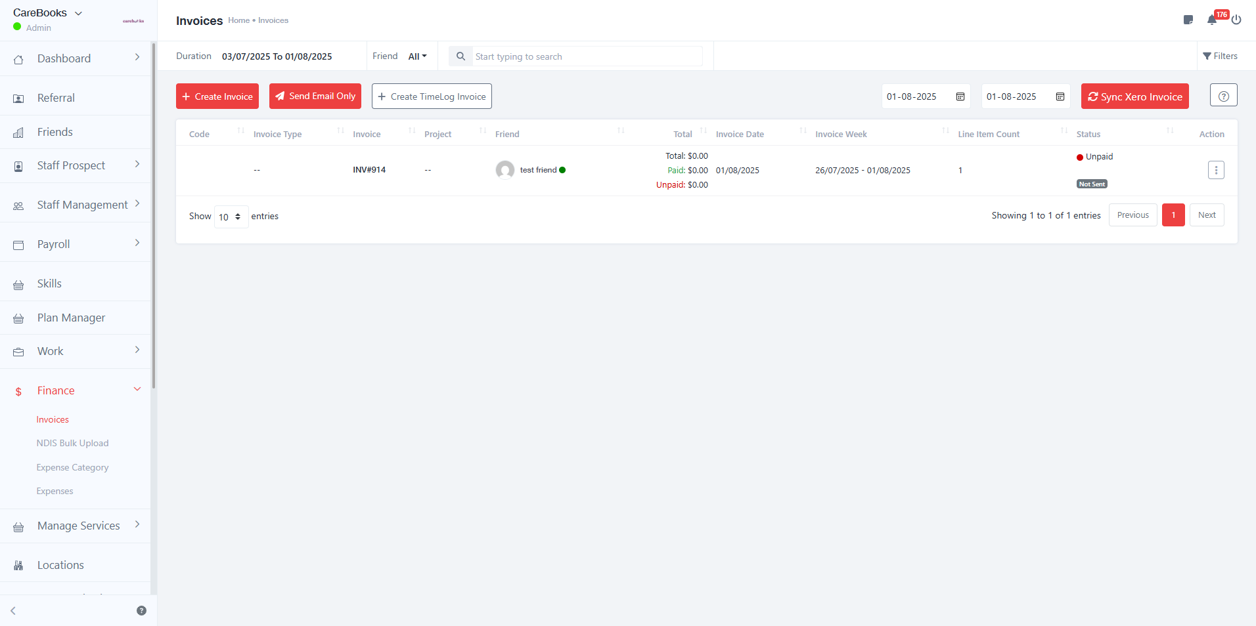Open calendar picker for first date field
This screenshot has width=1256, height=626.
click(960, 96)
